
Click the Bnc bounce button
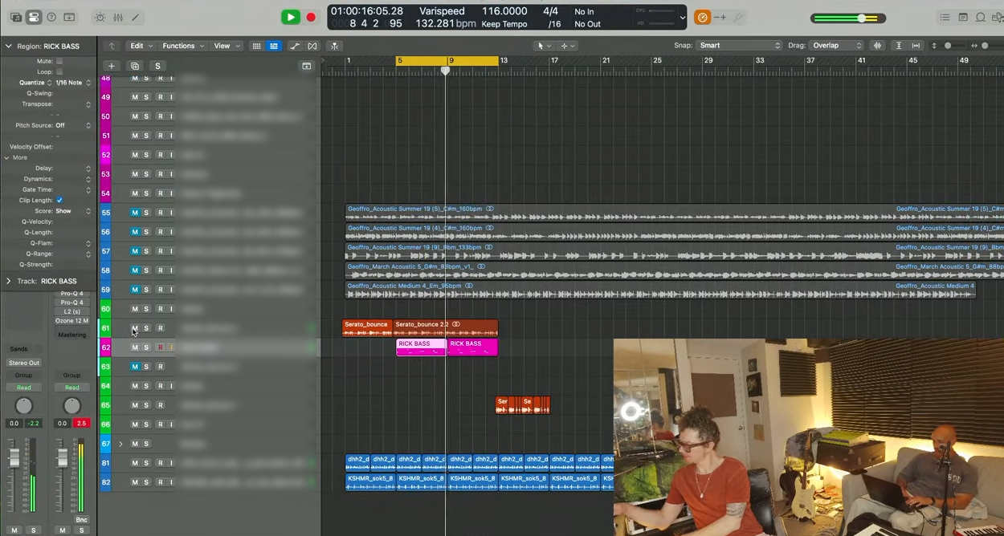[81, 520]
